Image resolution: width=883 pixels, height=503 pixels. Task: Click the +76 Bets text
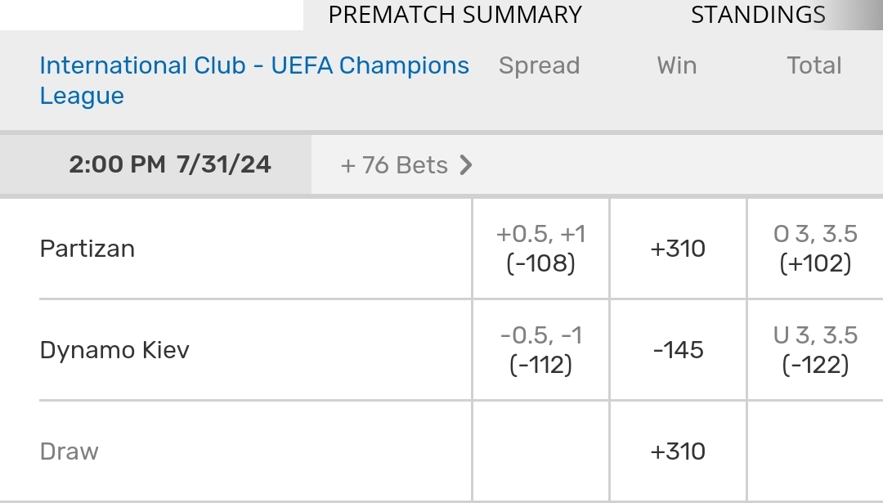[x=394, y=165]
